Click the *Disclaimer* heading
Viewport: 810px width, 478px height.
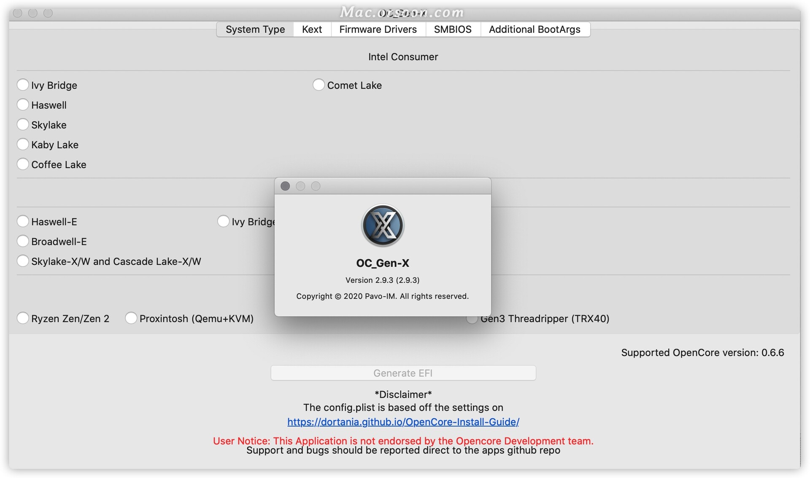(x=403, y=395)
